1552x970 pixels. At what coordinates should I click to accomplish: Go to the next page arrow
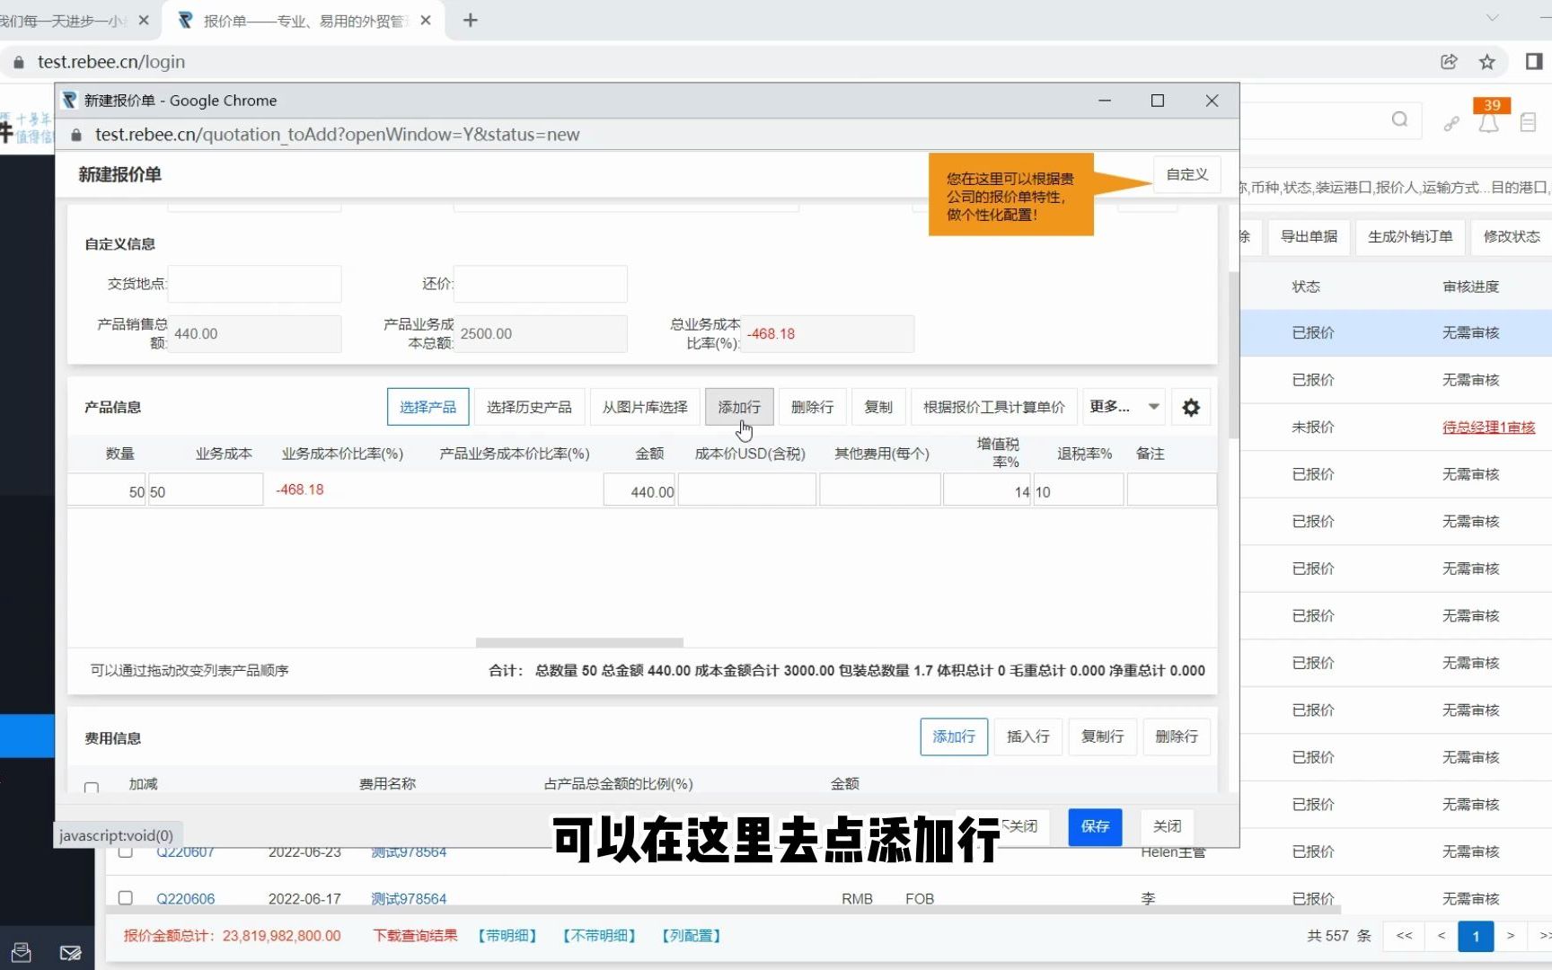point(1511,936)
